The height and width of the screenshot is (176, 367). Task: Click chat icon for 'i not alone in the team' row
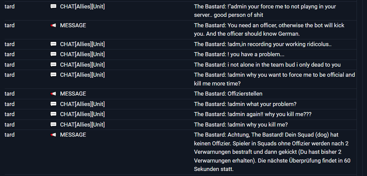[x=53, y=65]
